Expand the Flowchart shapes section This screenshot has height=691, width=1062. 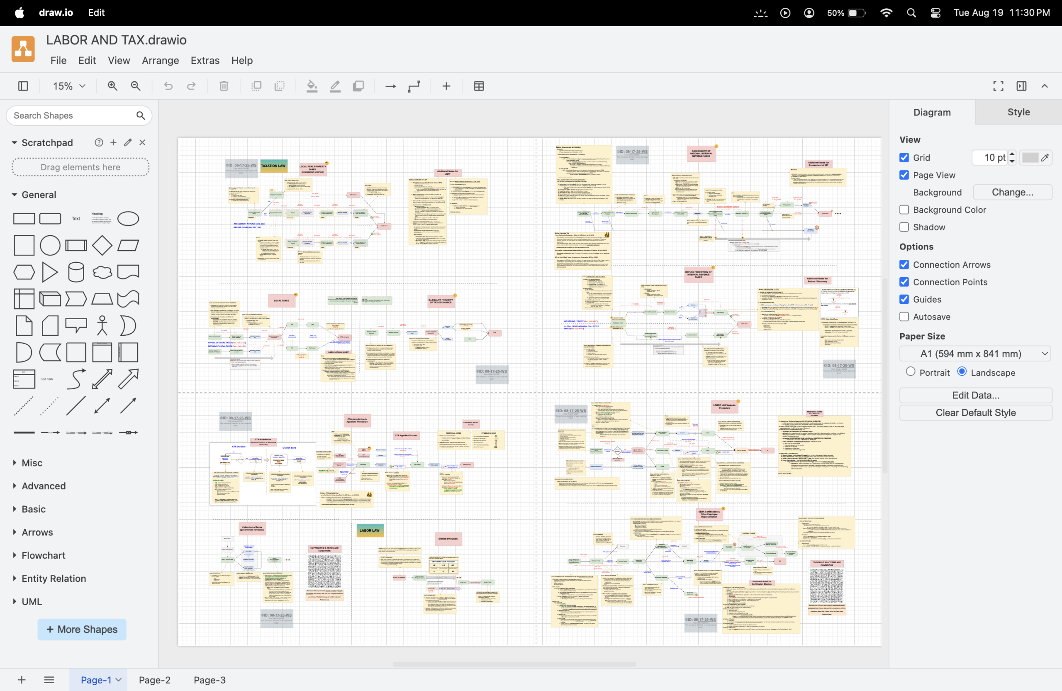43,555
